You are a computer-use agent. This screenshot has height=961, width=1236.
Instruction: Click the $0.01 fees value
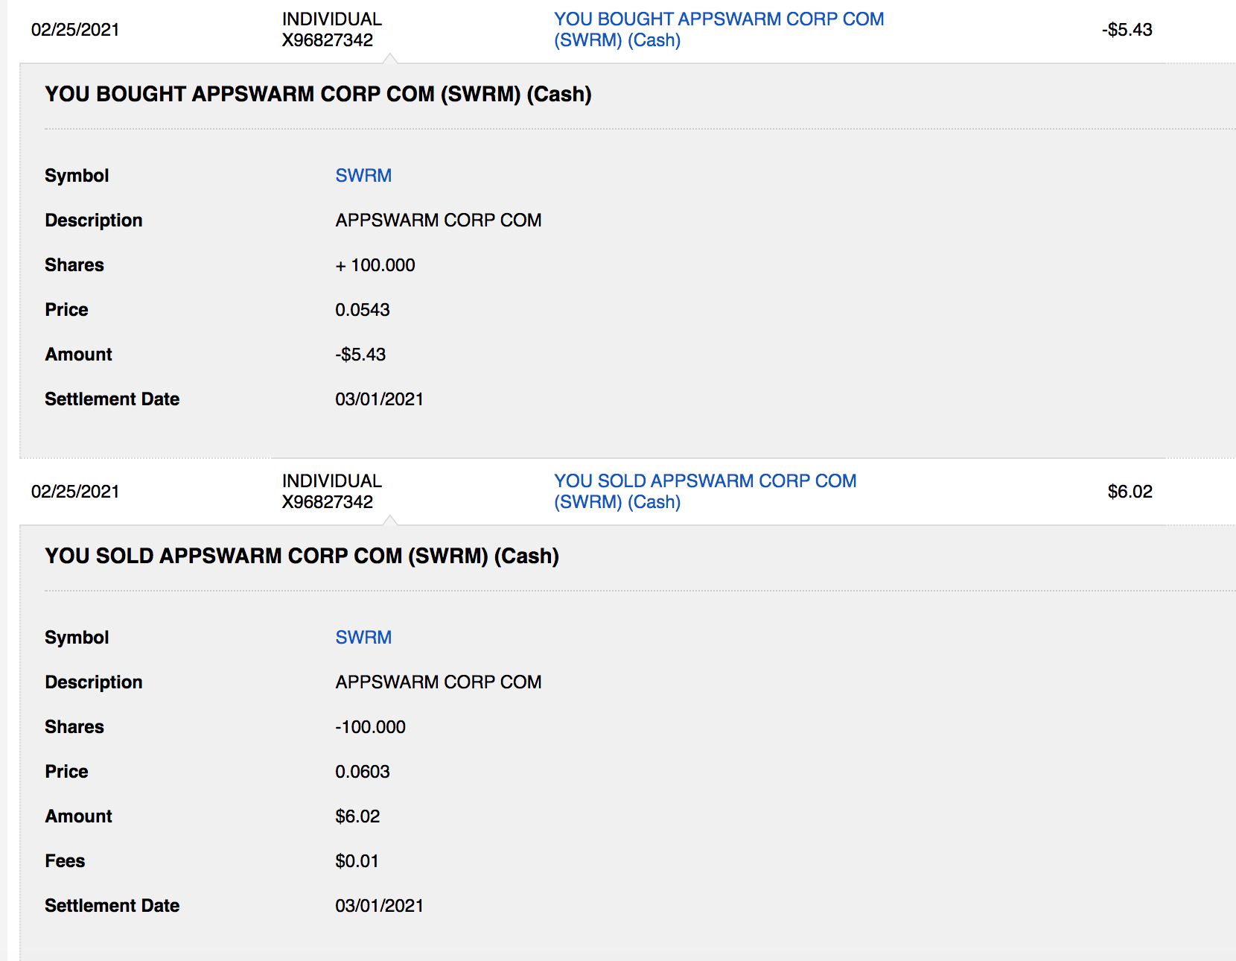(x=357, y=861)
